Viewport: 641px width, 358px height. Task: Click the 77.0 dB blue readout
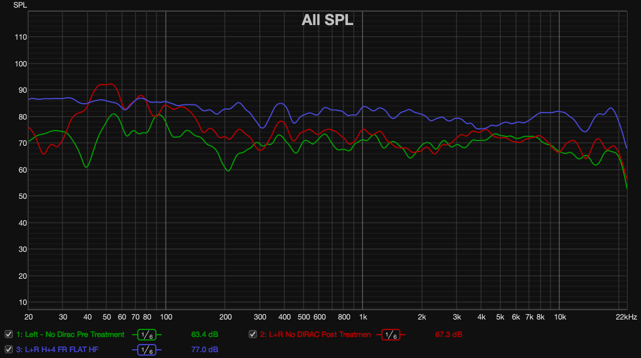(205, 350)
